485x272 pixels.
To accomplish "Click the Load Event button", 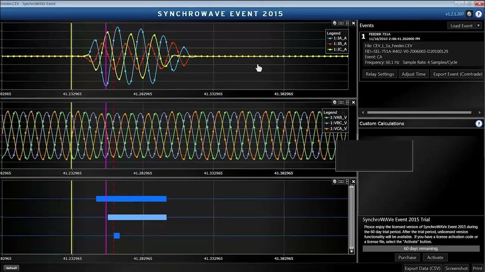I will coord(462,26).
